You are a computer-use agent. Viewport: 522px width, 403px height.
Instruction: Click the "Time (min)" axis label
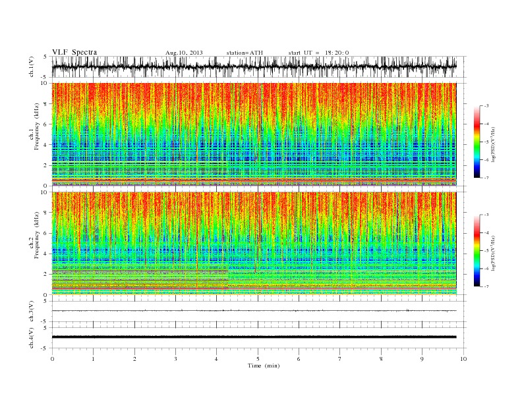click(264, 365)
